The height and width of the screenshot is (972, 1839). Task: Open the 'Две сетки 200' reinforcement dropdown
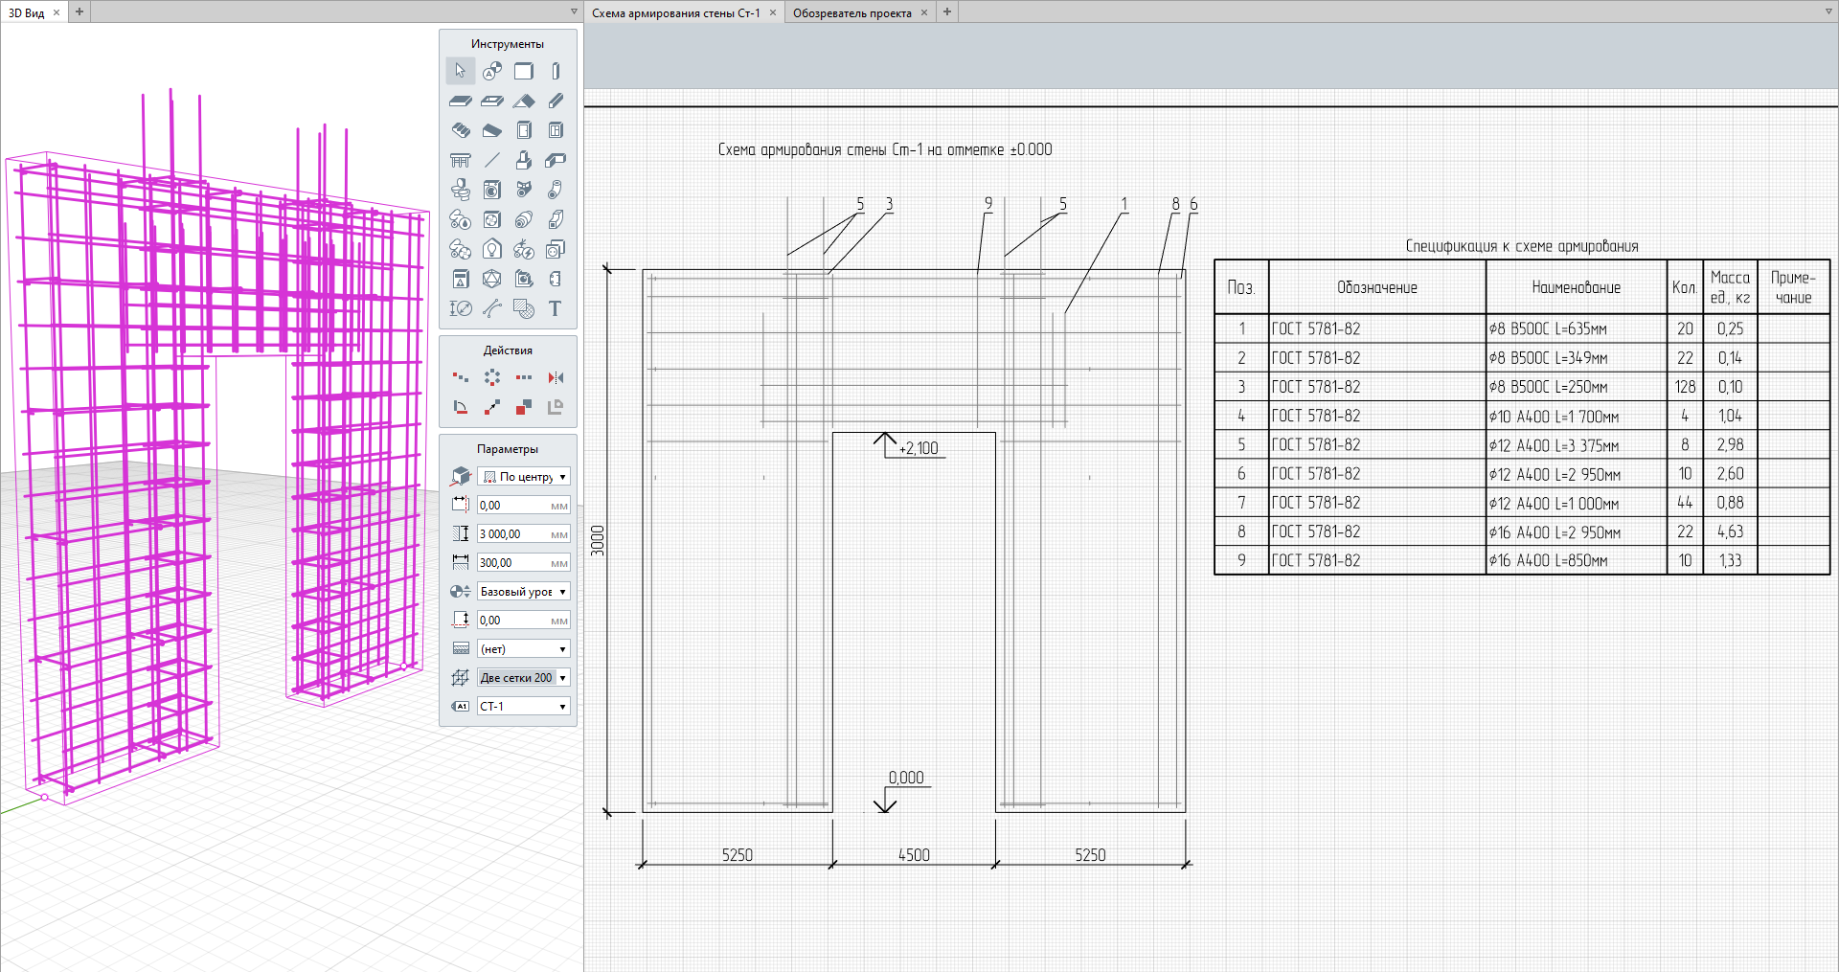(524, 678)
